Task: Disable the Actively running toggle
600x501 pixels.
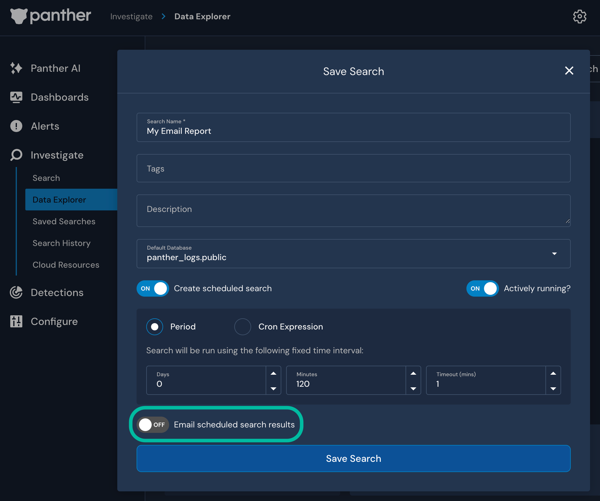Action: pyautogui.click(x=482, y=288)
